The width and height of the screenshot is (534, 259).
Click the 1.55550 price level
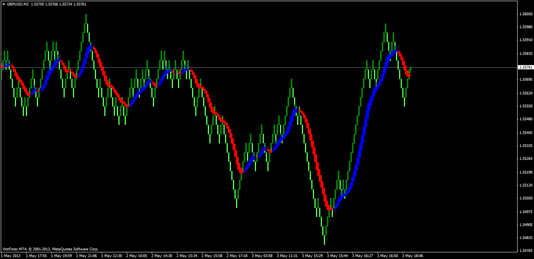[x=525, y=106]
